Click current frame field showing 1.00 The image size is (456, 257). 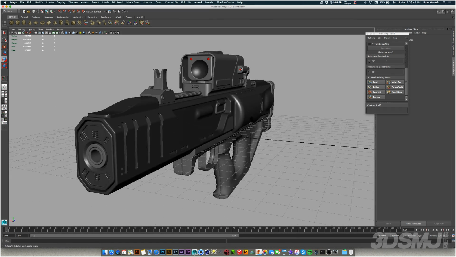(x=409, y=230)
